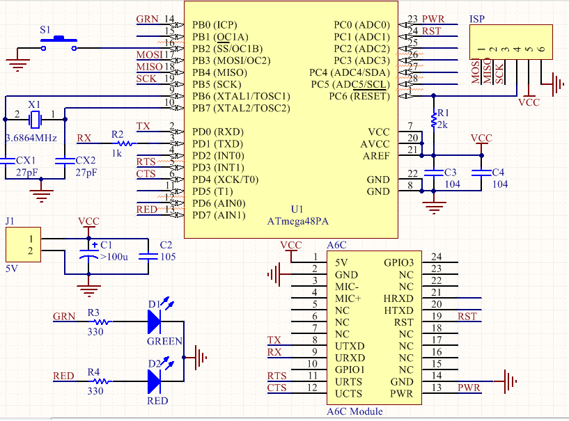Select the PC6 (RESET) pin name
The height and width of the screenshot is (421, 569).
(x=359, y=97)
